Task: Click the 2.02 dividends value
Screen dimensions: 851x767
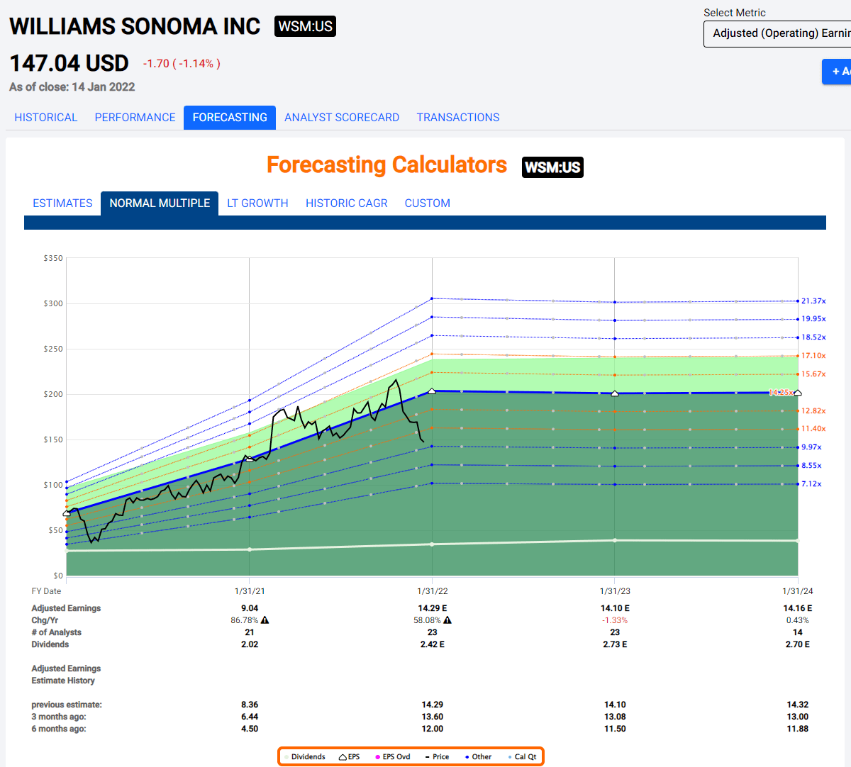Action: point(250,644)
